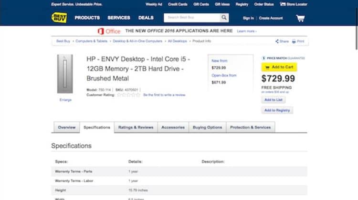Open the Weekly Ad link
The width and height of the screenshot is (358, 200).
pos(154,4)
